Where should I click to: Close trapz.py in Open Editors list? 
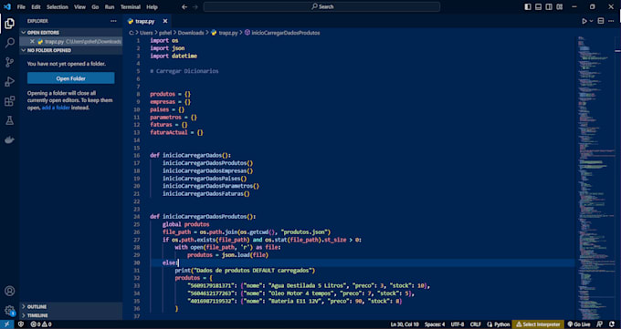(32, 41)
